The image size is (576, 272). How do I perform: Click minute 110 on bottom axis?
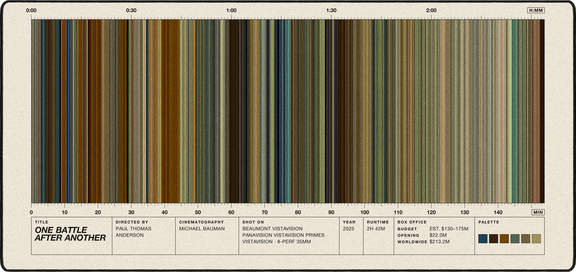397,212
